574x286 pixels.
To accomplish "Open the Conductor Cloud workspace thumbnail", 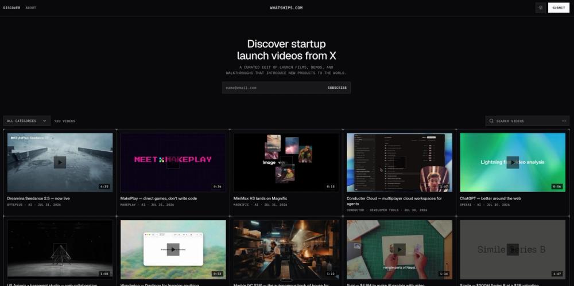I will [x=400, y=162].
